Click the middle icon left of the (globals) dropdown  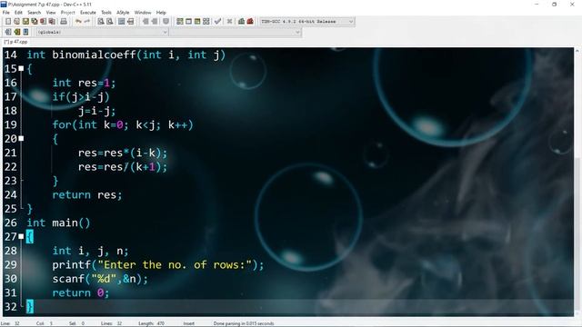(x=16, y=33)
